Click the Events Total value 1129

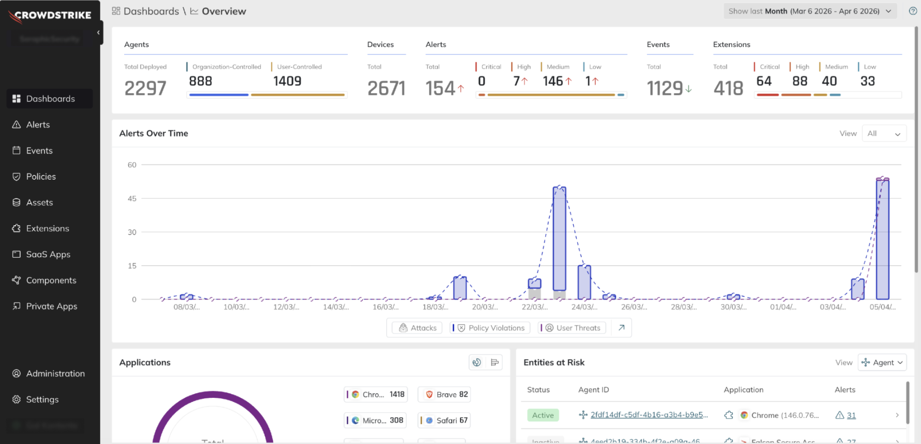tap(665, 88)
